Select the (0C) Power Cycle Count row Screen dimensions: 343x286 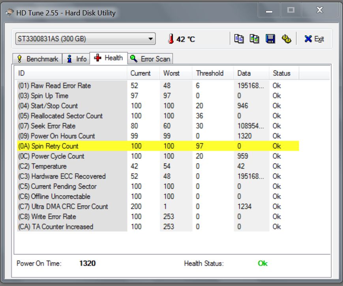tap(158, 156)
